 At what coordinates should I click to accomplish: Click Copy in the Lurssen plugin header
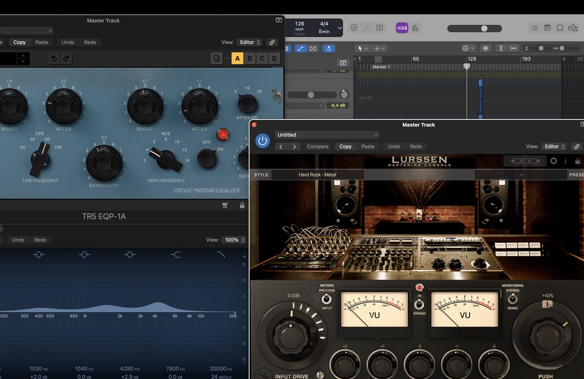(346, 147)
